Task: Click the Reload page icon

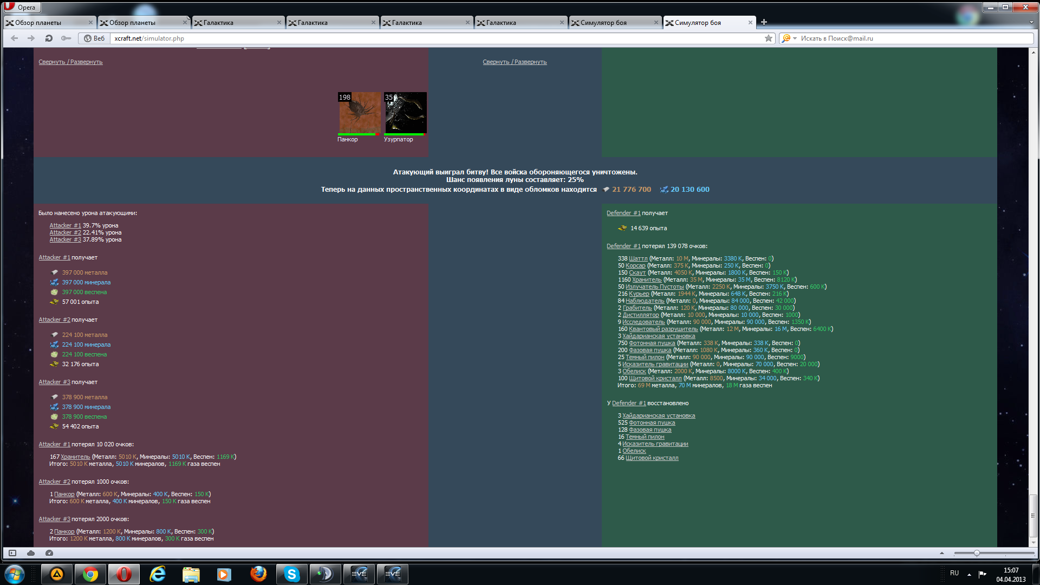Action: [x=49, y=38]
